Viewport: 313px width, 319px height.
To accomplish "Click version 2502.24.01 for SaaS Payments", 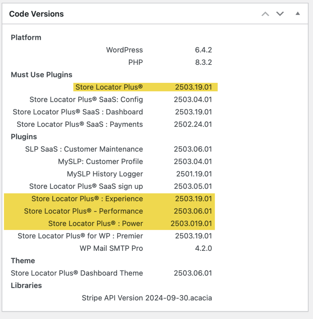I will click(x=193, y=124).
